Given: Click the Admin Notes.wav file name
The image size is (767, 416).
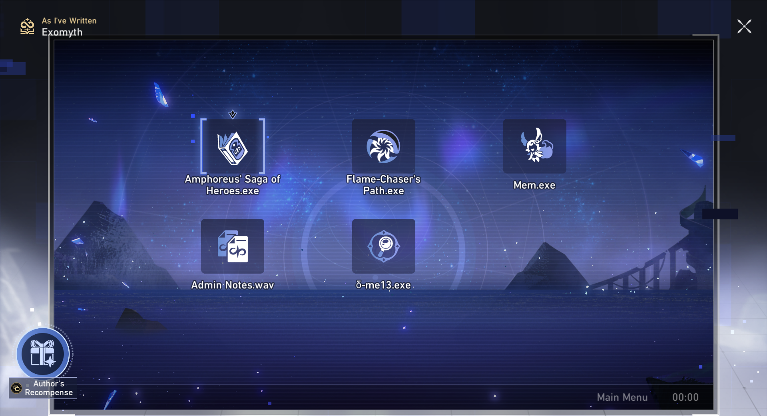Looking at the screenshot, I should [233, 285].
